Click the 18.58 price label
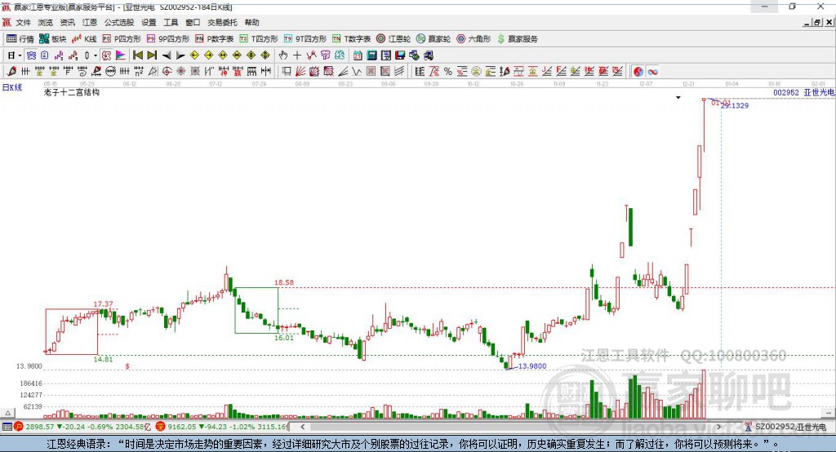 (x=284, y=282)
